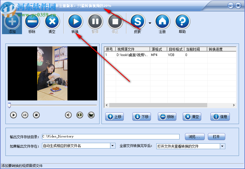Select the 转换 icon to start conversion
Image resolution: width=245 pixels, height=169 pixels.
click(75, 22)
